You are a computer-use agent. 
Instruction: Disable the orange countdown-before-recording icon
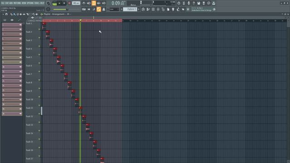tap(94, 3)
